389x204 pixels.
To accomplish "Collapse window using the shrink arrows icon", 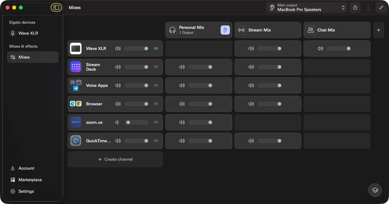I will pos(381,7).
